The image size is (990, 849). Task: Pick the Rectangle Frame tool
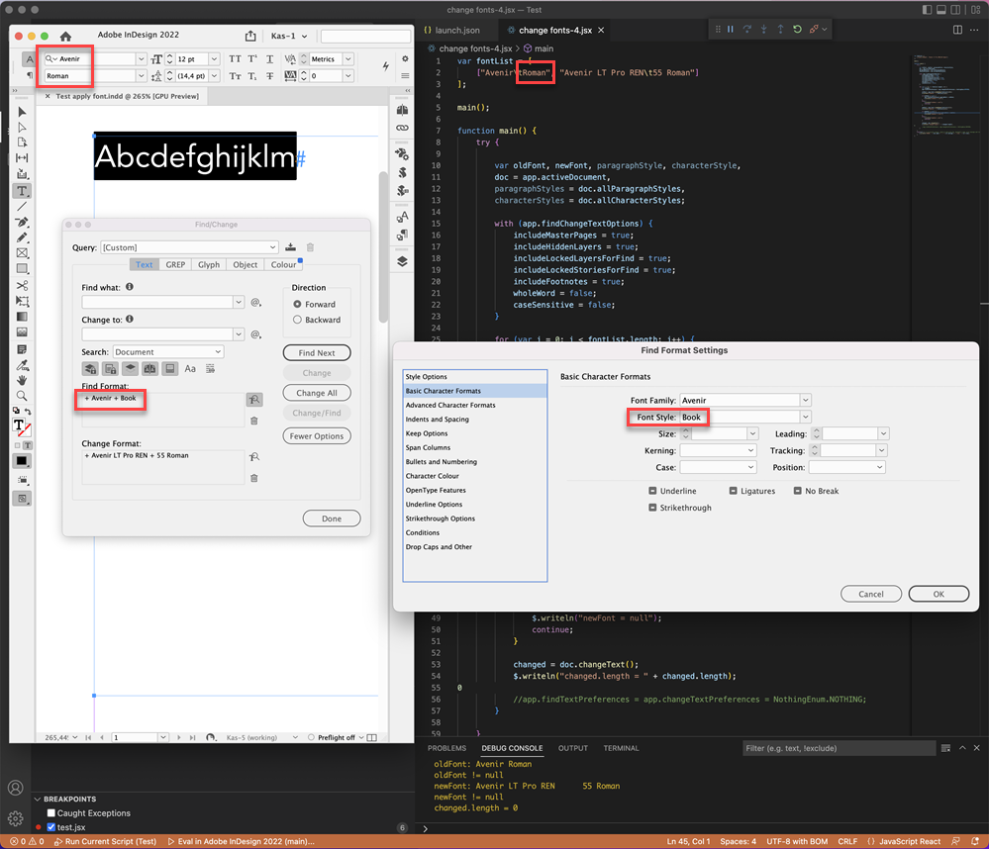[x=22, y=253]
